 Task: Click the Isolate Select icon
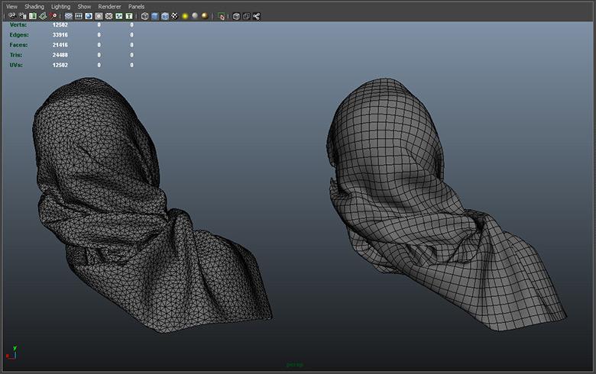(x=222, y=16)
